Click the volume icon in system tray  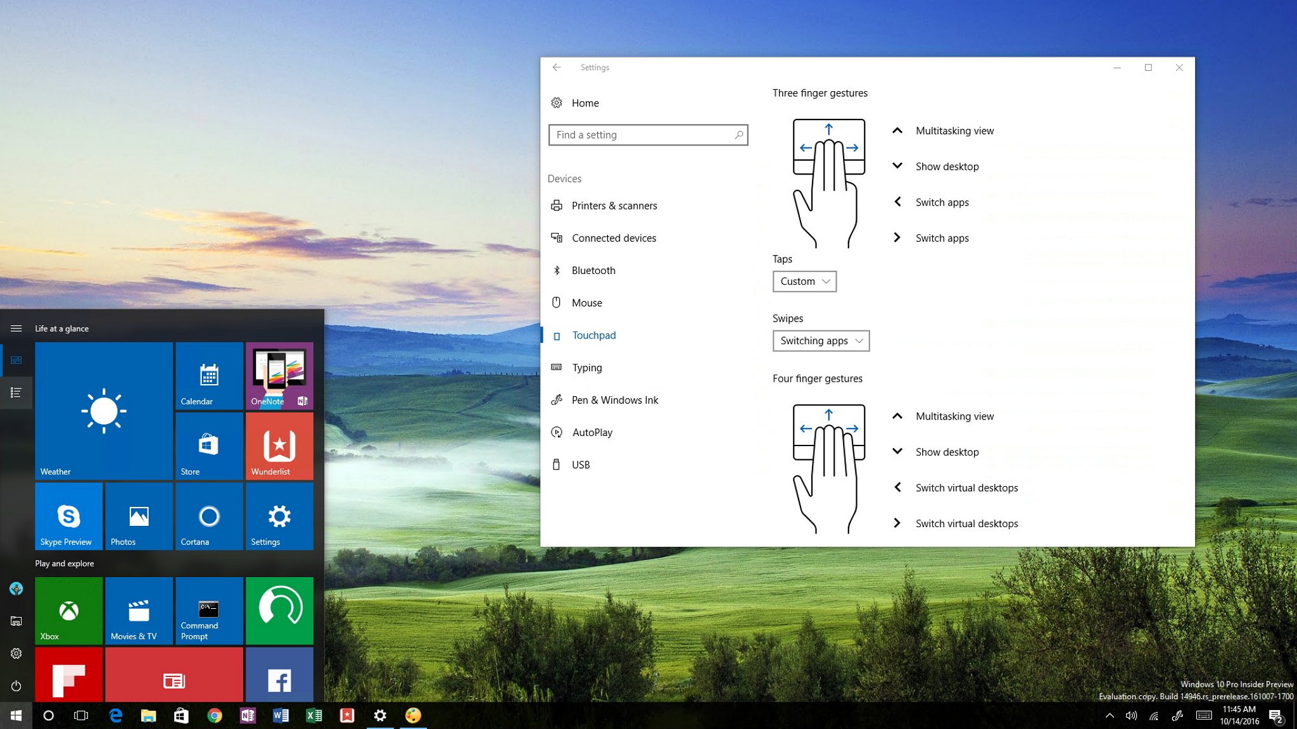[x=1131, y=716]
